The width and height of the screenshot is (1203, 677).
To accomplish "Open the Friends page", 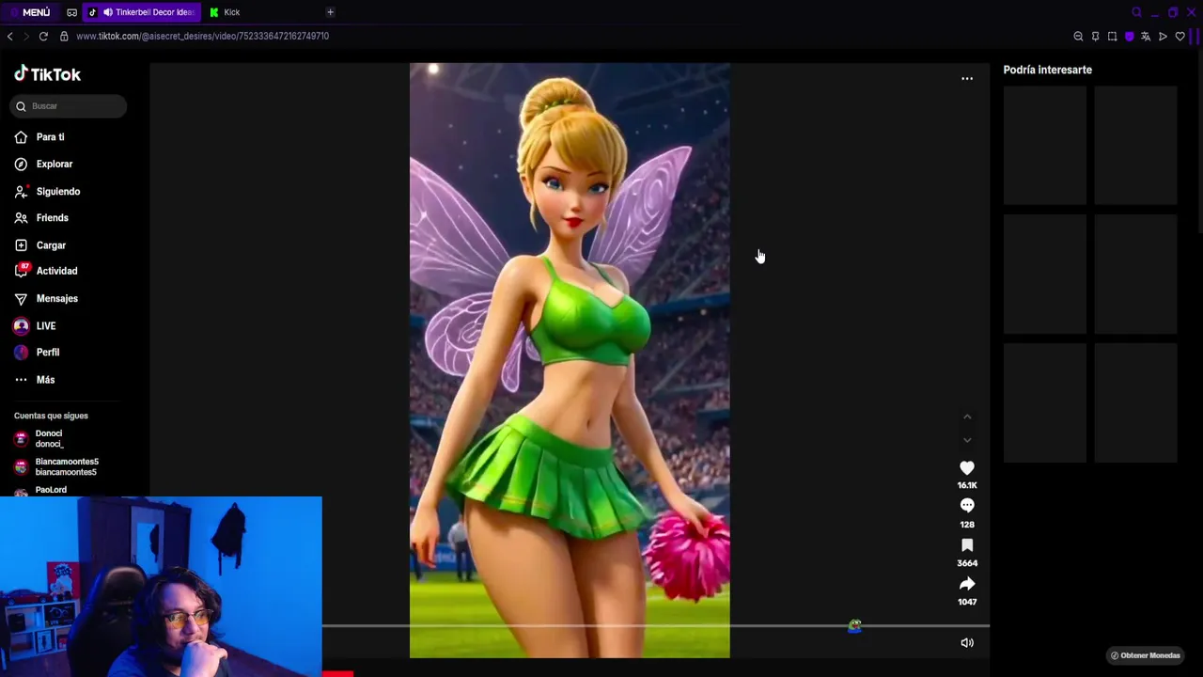I will click(52, 217).
